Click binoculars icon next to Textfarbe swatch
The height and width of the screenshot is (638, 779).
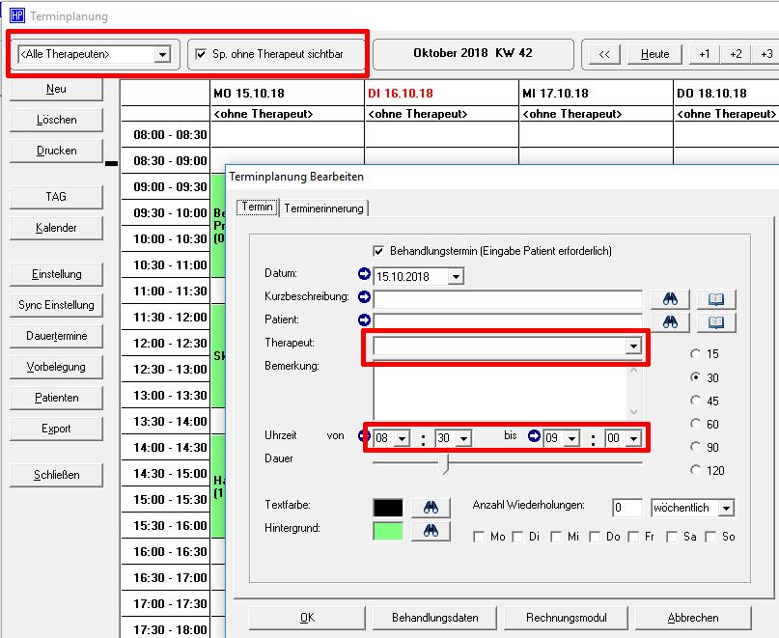431,507
